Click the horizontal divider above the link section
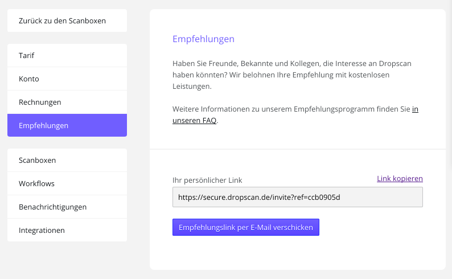The width and height of the screenshot is (452, 279). click(297, 149)
